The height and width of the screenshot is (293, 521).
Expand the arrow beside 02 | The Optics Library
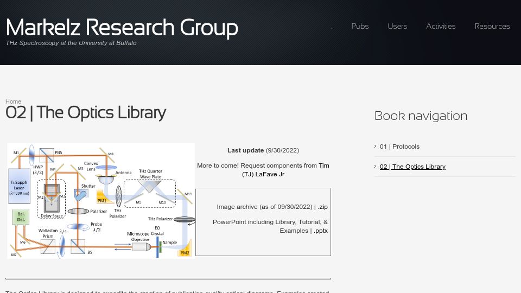click(x=376, y=166)
